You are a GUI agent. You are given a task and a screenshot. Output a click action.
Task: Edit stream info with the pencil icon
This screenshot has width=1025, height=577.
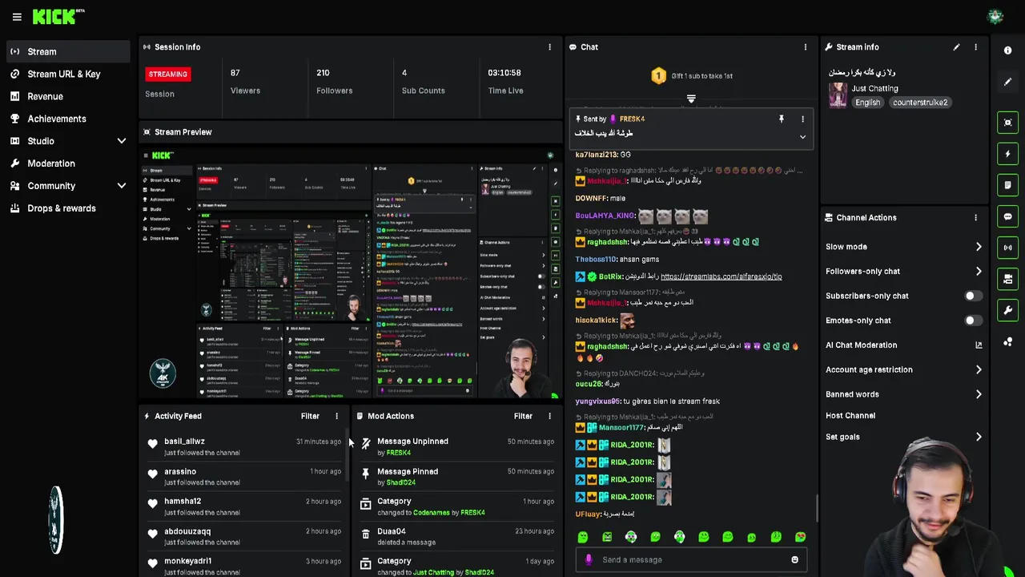pos(956,47)
